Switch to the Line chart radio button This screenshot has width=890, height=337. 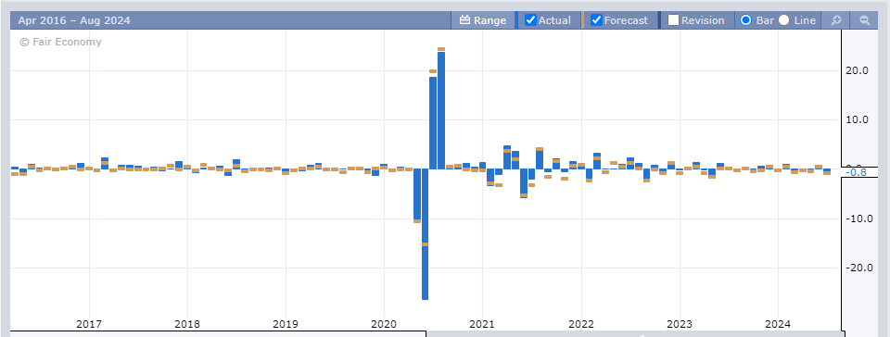point(784,20)
